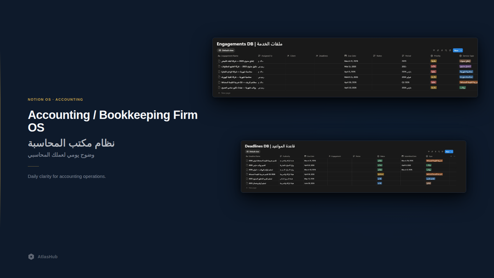Open Deadlines relation column header in Engagements DB
This screenshot has width=494, height=278.
click(x=322, y=56)
